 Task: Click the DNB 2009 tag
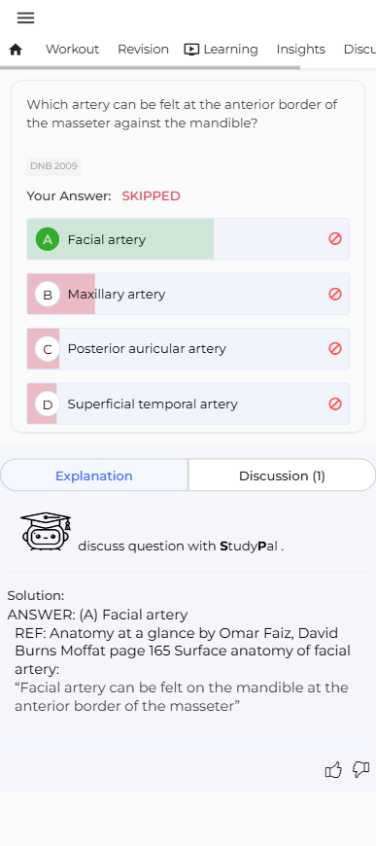point(54,166)
